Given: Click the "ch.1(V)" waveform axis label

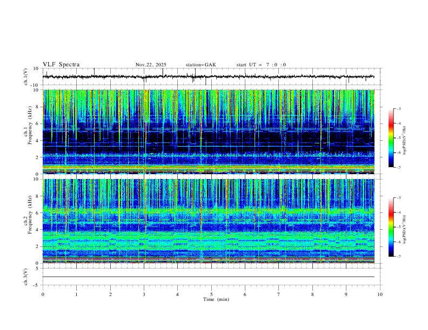Looking at the screenshot, I should (26, 77).
